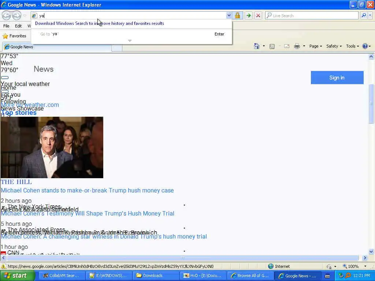Expand autocomplete list with the down chevron
This screenshot has height=281, width=375.
pyautogui.click(x=130, y=41)
